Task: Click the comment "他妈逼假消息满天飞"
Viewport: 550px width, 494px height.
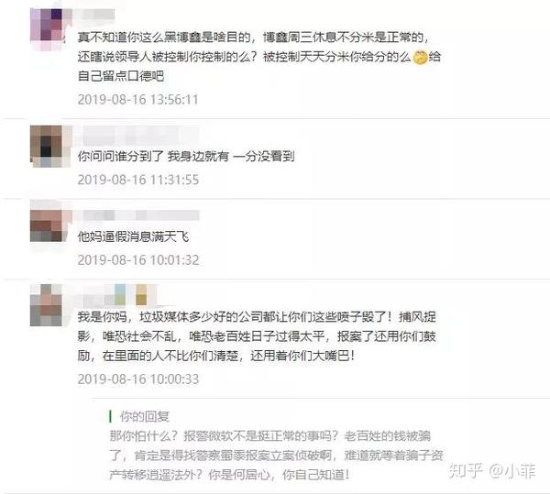Action: [133, 236]
